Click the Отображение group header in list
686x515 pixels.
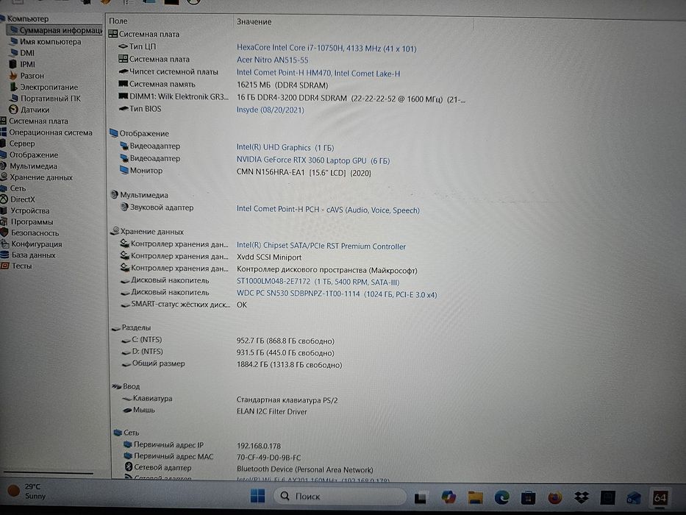[x=139, y=133]
